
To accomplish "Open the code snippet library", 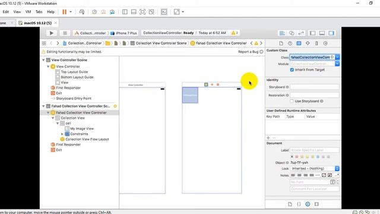I will coord(299,204).
